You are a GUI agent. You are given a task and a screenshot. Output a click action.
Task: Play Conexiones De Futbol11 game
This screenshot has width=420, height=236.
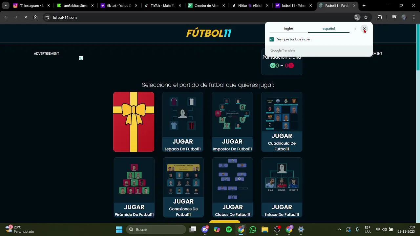click(x=183, y=187)
